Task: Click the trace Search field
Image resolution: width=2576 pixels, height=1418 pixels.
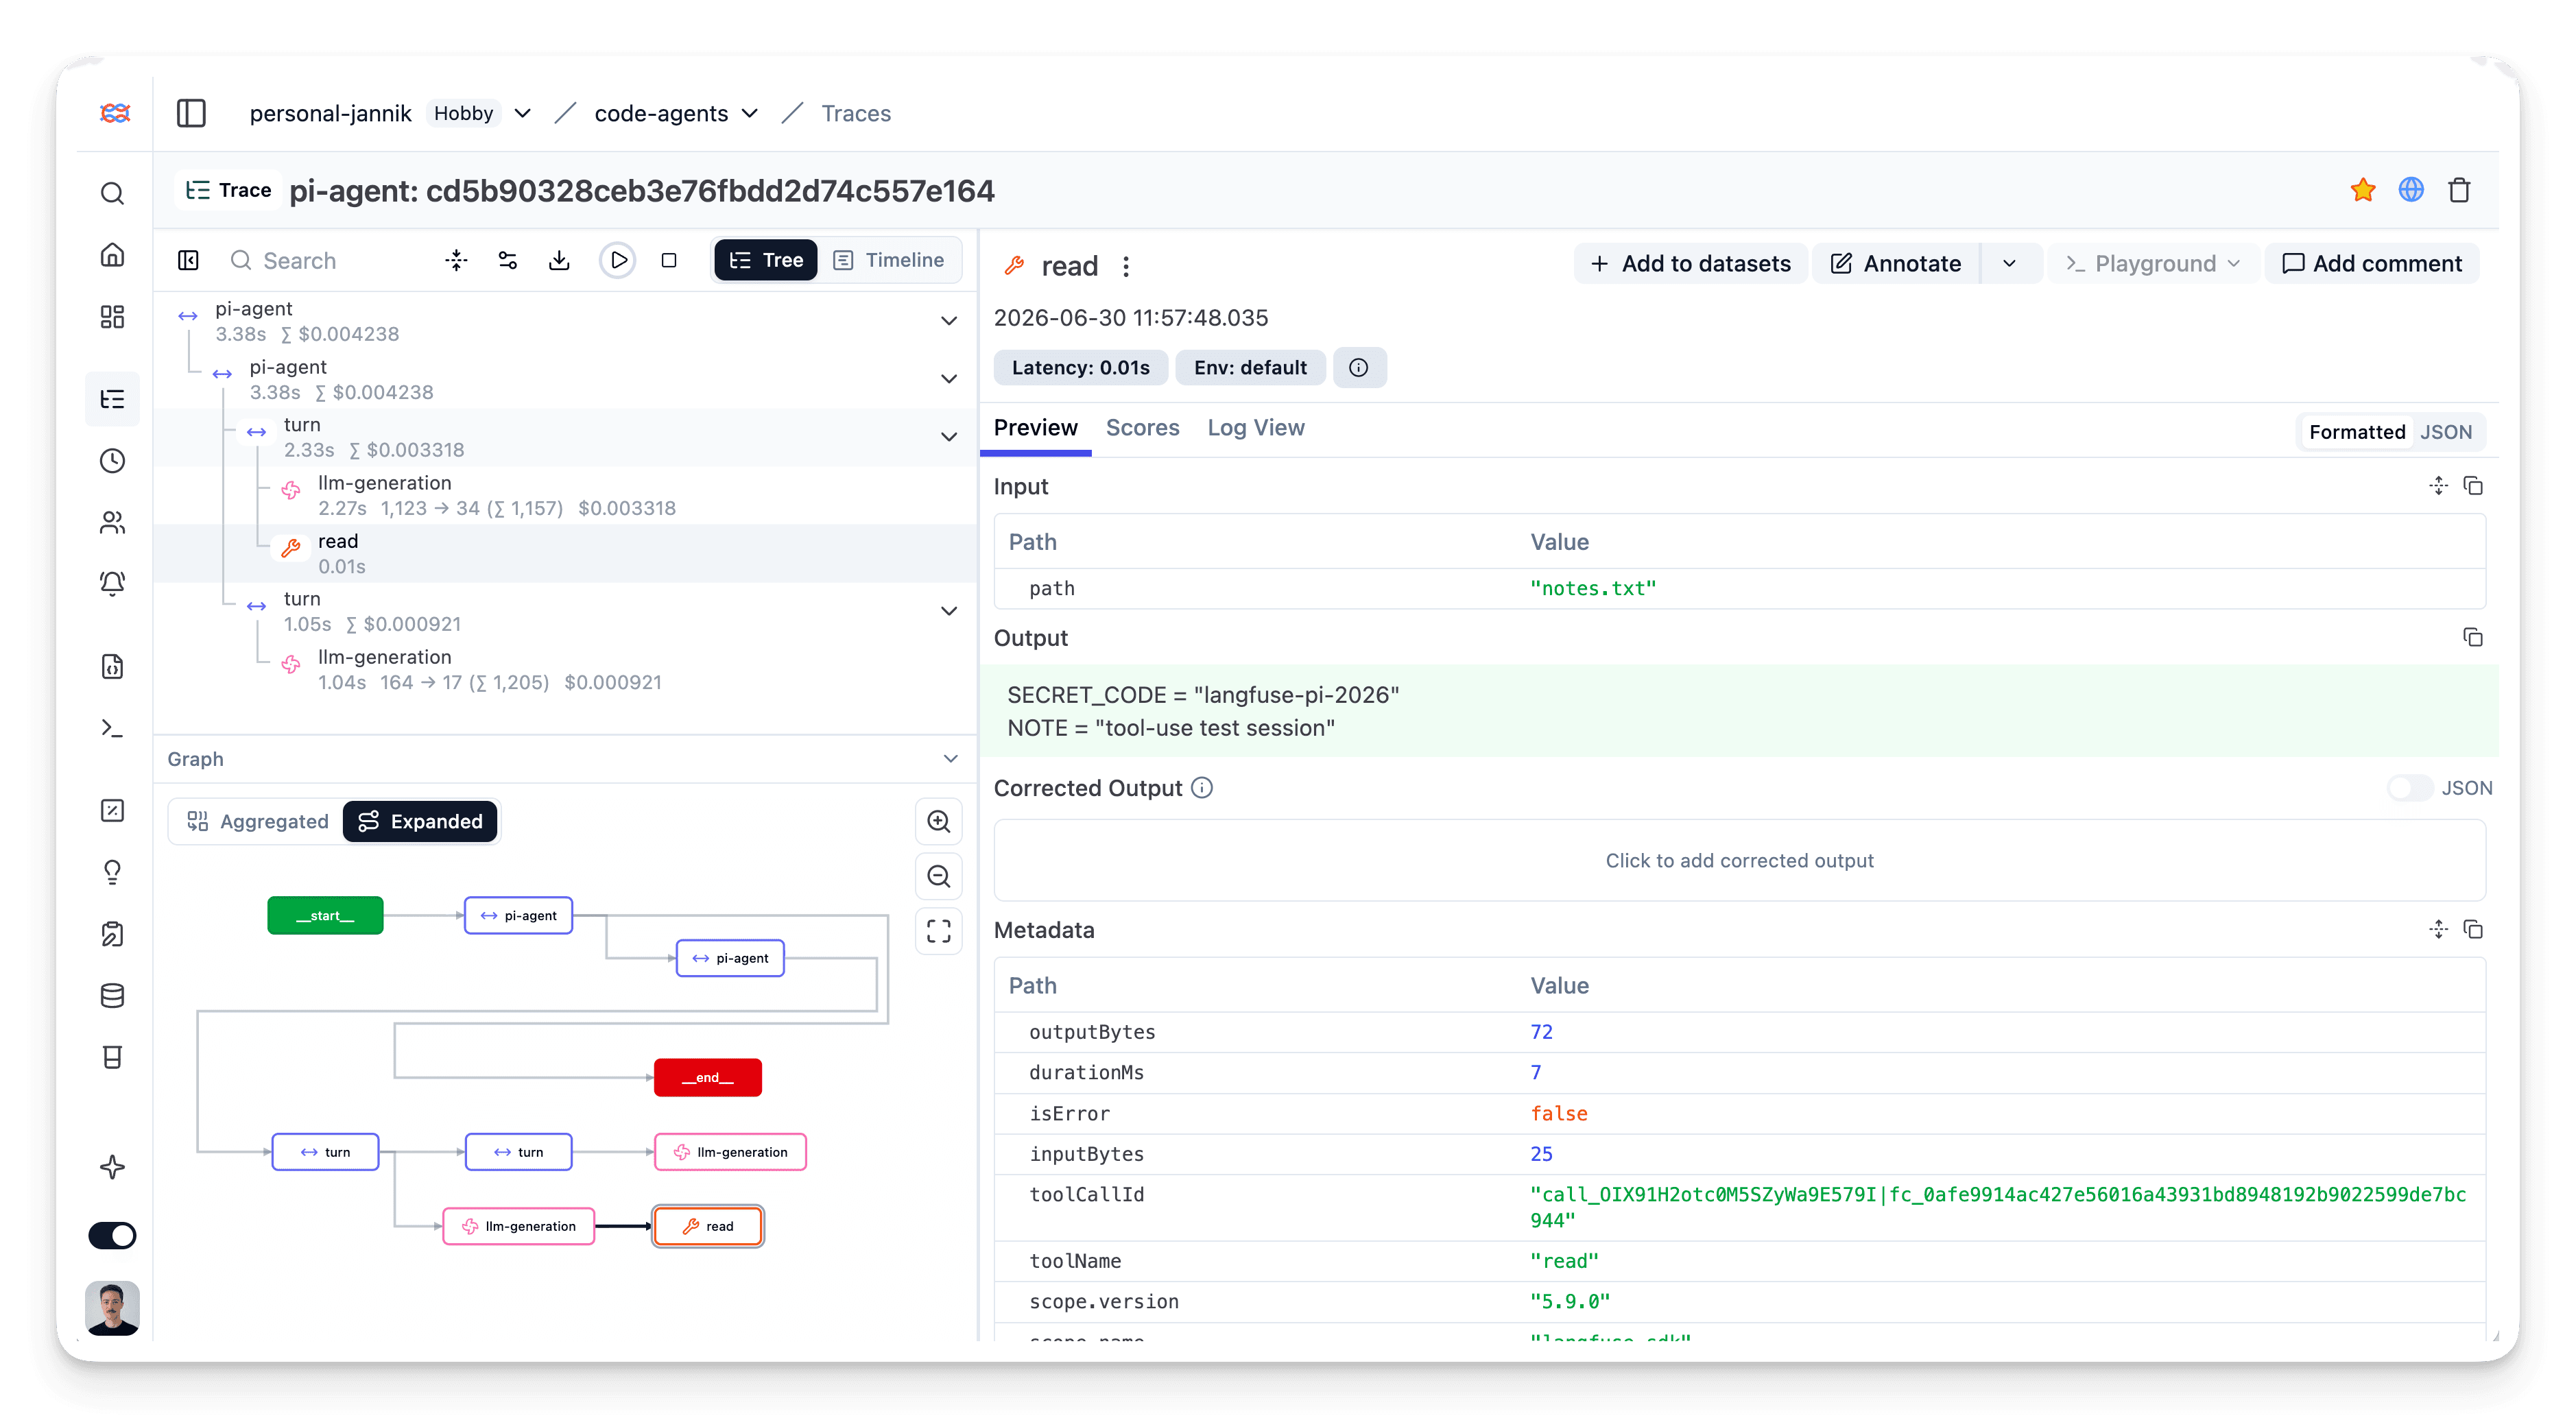Action: pyautogui.click(x=320, y=260)
